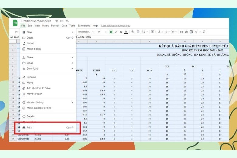The width and height of the screenshot is (237, 158).
Task: Insert a comment via toolbar icon
Action: pyautogui.click(x=186, y=32)
